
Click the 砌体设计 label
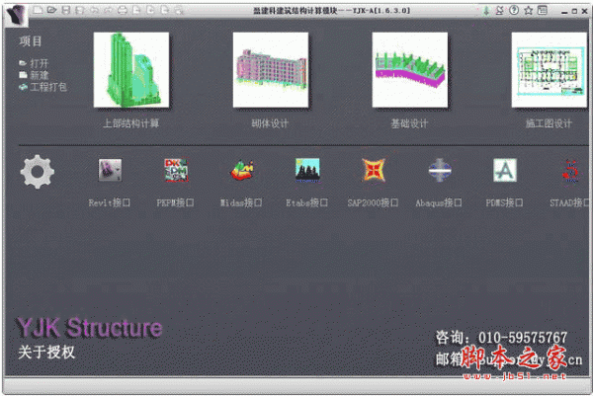[270, 123]
